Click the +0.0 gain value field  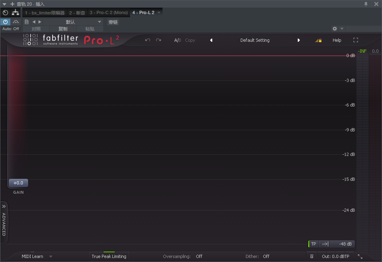(x=18, y=183)
